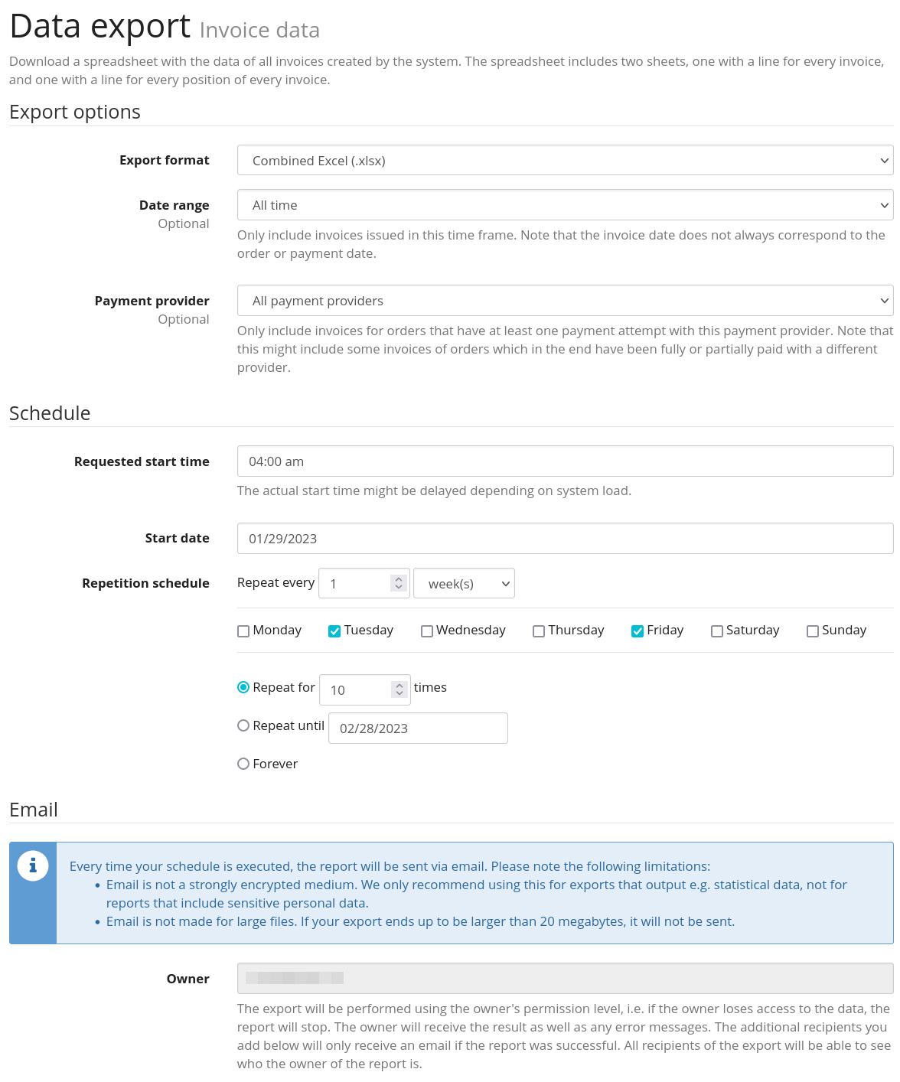Image resolution: width=900 pixels, height=1082 pixels.
Task: Select the Forever radio option
Action: coord(243,764)
